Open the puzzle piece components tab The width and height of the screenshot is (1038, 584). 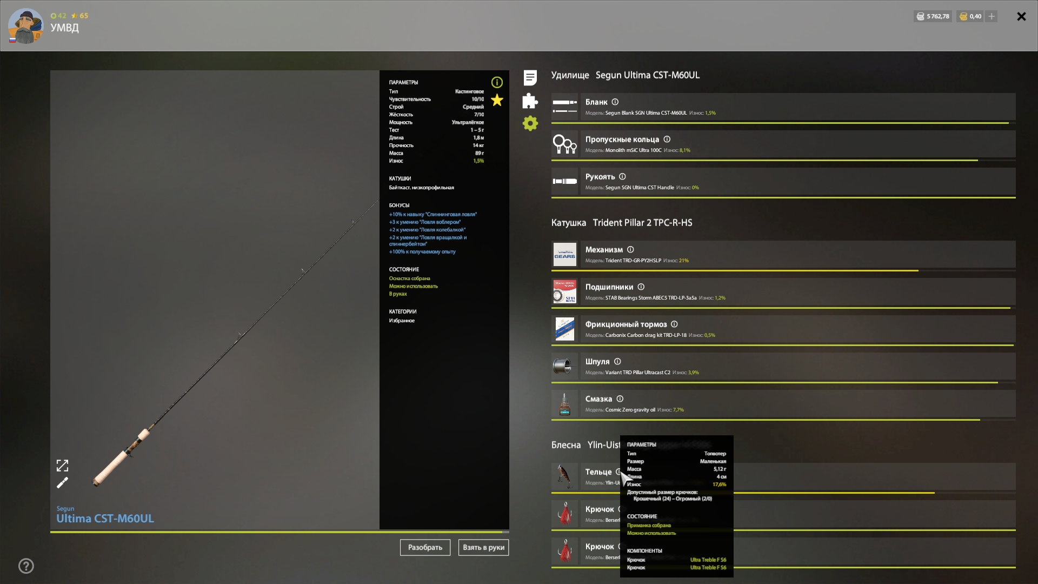coord(530,101)
